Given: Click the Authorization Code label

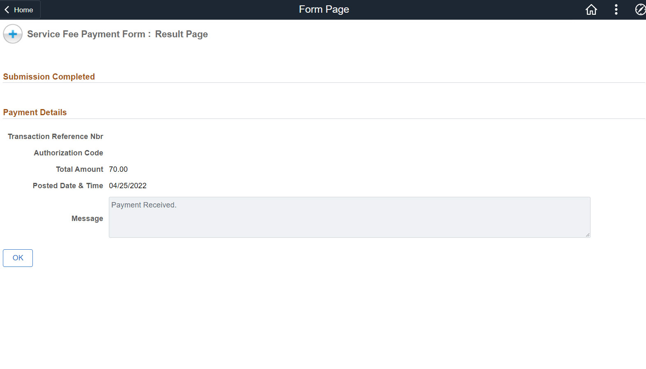Looking at the screenshot, I should pos(68,153).
